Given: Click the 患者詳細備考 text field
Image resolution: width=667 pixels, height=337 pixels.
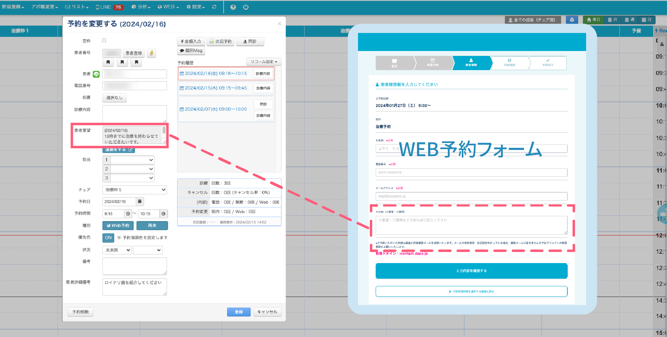Looking at the screenshot, I should point(134,287).
